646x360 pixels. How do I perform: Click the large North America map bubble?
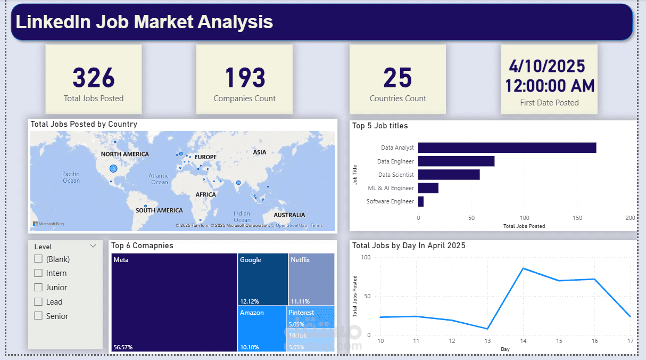pos(113,168)
